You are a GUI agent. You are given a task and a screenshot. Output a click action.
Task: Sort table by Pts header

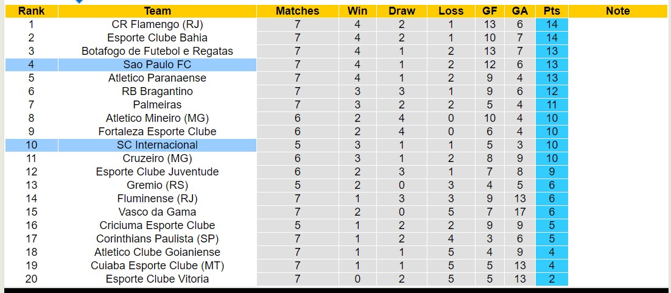coord(552,11)
